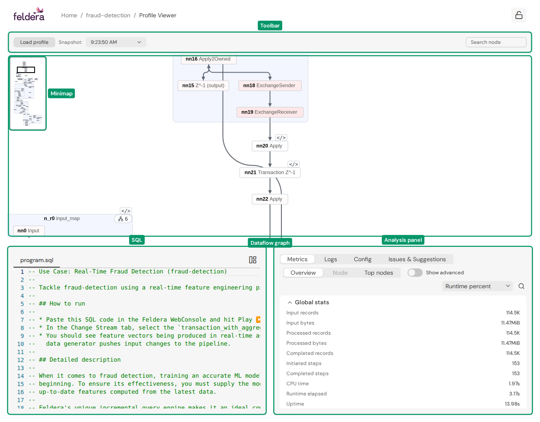Viewport: 540px width, 422px height.
Task: Open the Snapshot time dropdown
Action: (116, 42)
